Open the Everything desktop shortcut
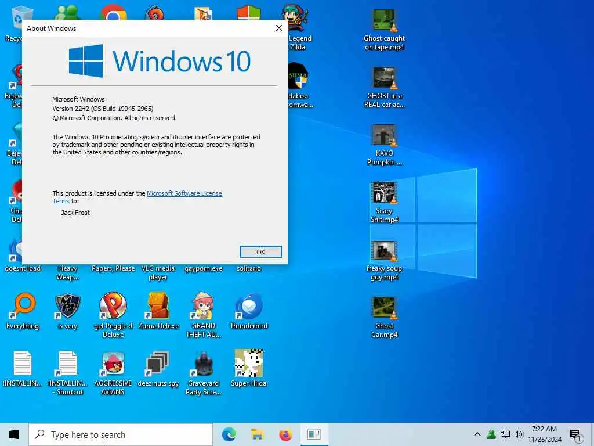 [23, 311]
